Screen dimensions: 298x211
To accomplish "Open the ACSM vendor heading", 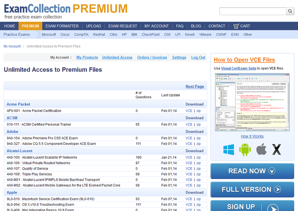I will 12,118.
